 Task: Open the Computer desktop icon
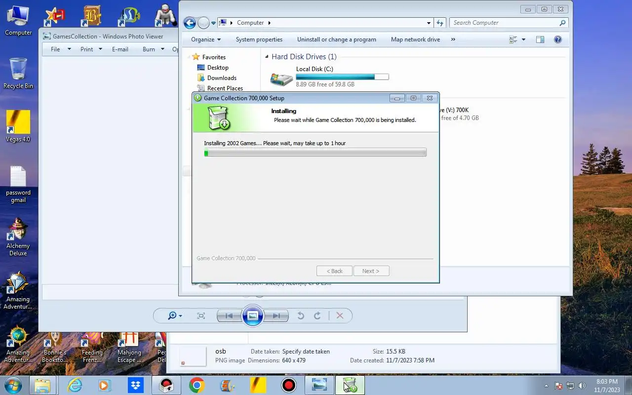point(18,21)
